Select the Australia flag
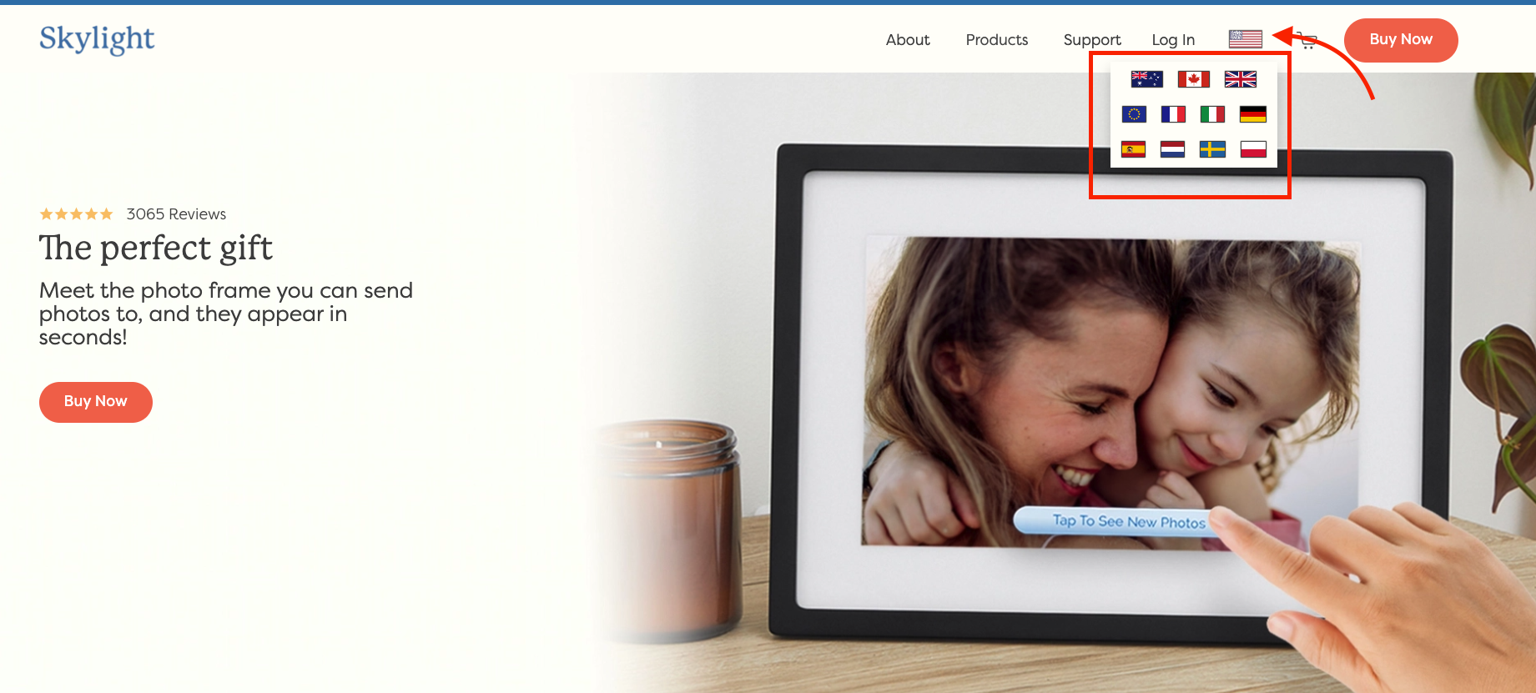The height and width of the screenshot is (693, 1536). click(1146, 79)
